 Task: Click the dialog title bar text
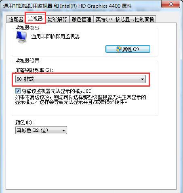67,6
